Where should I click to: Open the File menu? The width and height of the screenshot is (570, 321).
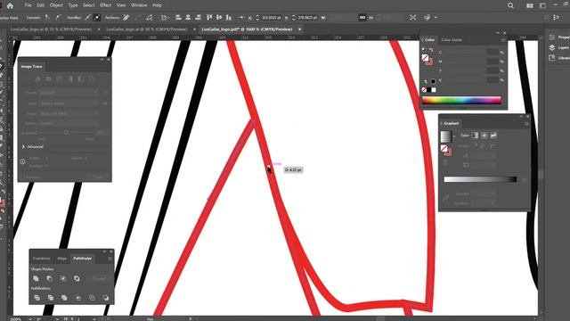[x=28, y=5]
